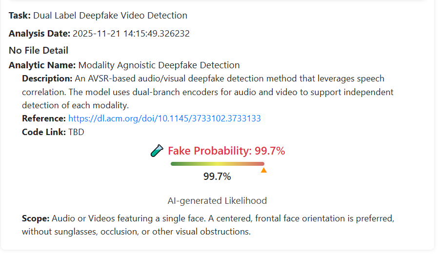Viewport: 440px width, 255px height.
Task: Click the Modality Agnostic Deepfake Detection analytic name
Action: [159, 65]
